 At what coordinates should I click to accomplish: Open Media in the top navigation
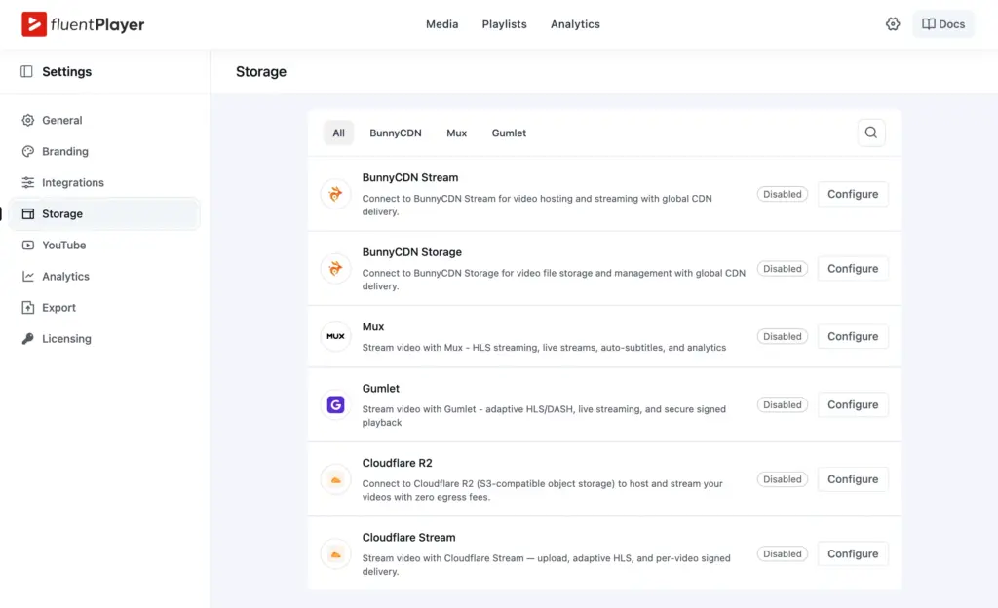pos(441,24)
